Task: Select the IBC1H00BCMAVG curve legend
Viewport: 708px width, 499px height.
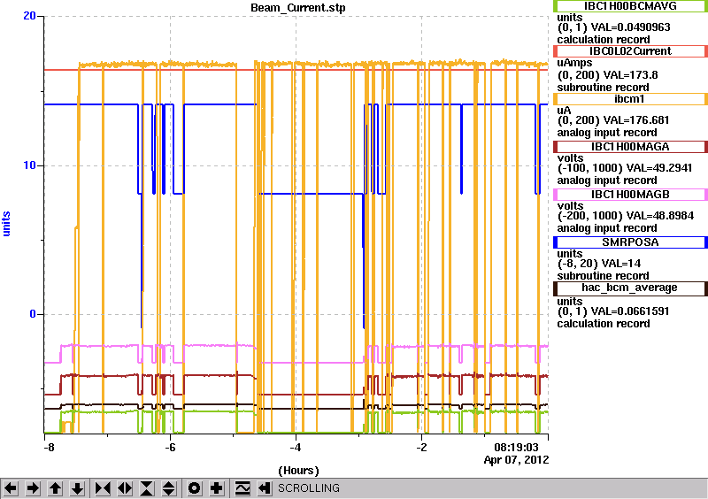Action: 630,5
